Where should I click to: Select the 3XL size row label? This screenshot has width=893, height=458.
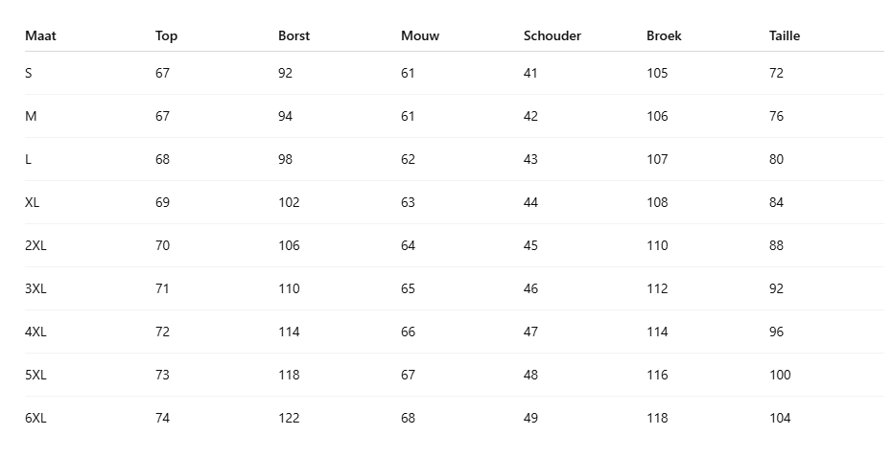click(35, 288)
